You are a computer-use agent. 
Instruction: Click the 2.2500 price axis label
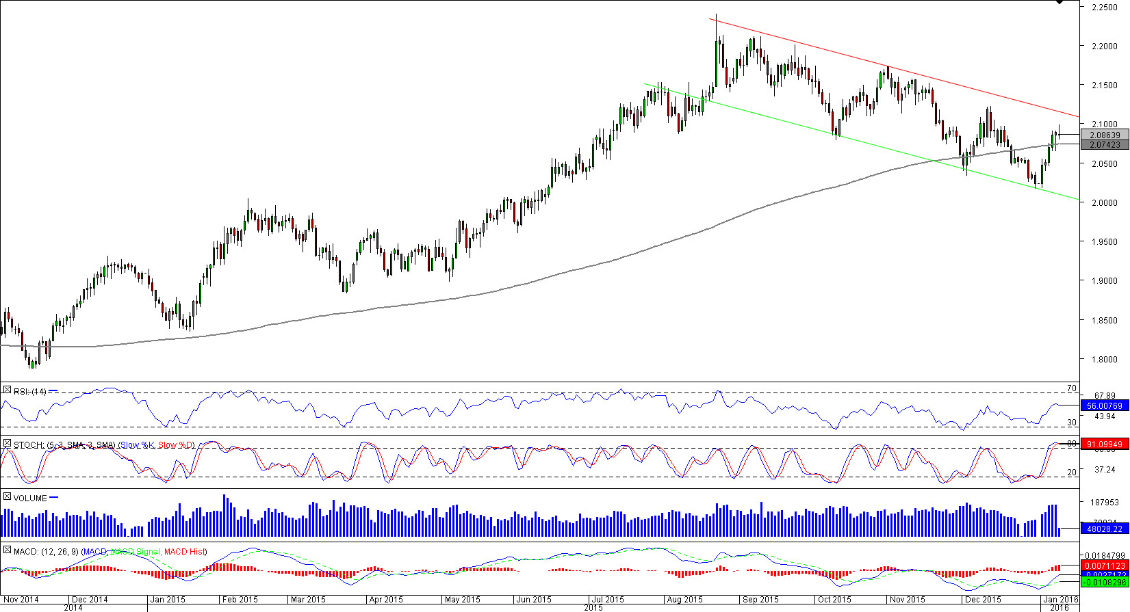tap(1105, 8)
